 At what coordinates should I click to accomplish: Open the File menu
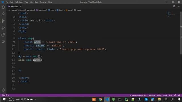coord(7,2)
